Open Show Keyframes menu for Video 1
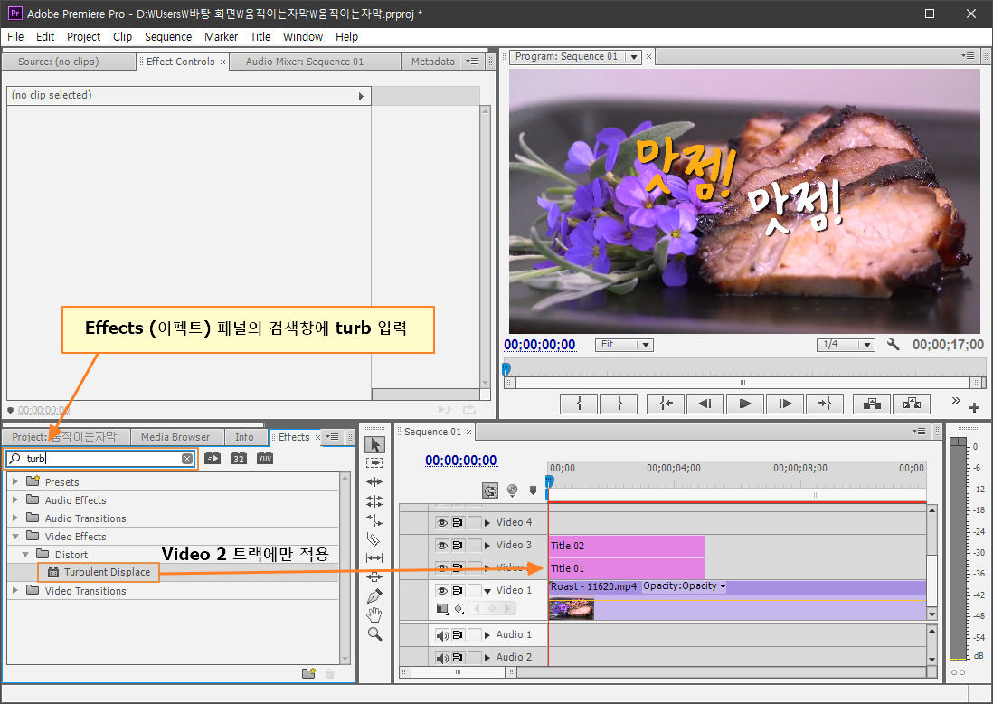Image resolution: width=993 pixels, height=704 pixels. point(459,609)
